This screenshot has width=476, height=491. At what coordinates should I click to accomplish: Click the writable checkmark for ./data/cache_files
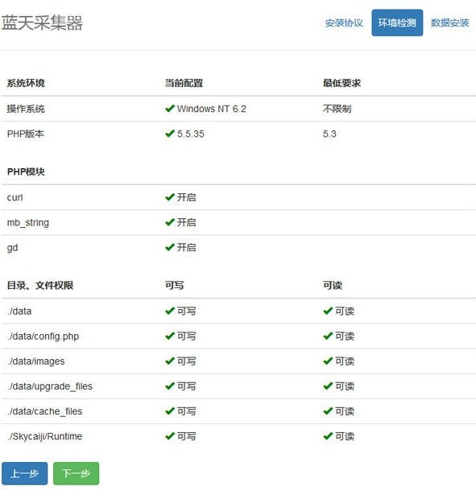[x=169, y=411]
